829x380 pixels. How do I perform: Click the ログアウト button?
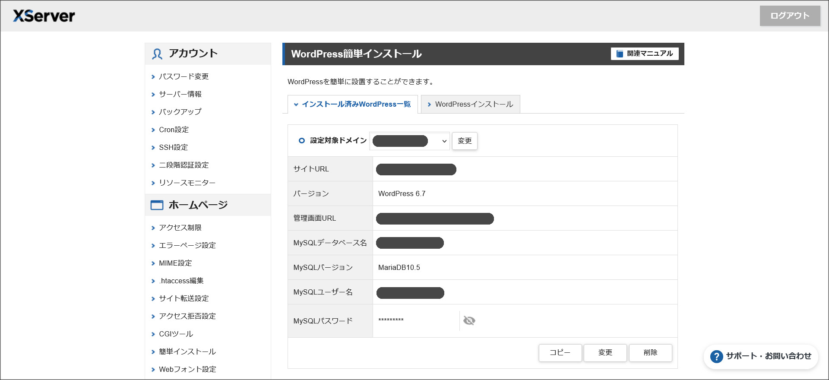[790, 16]
